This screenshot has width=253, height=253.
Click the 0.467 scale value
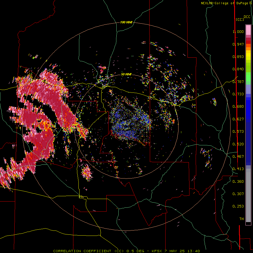pyautogui.click(x=238, y=157)
